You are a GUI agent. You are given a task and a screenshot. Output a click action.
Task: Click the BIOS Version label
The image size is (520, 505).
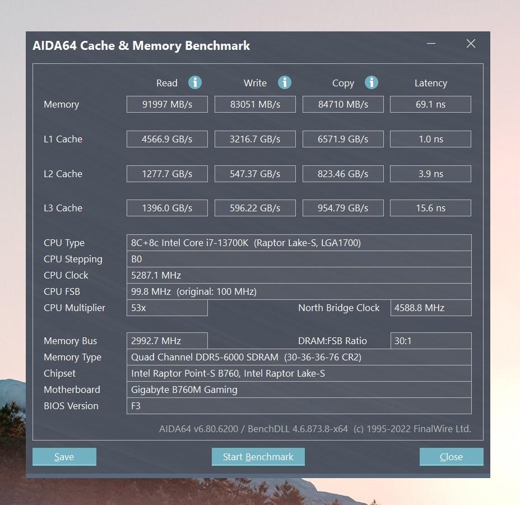(71, 406)
